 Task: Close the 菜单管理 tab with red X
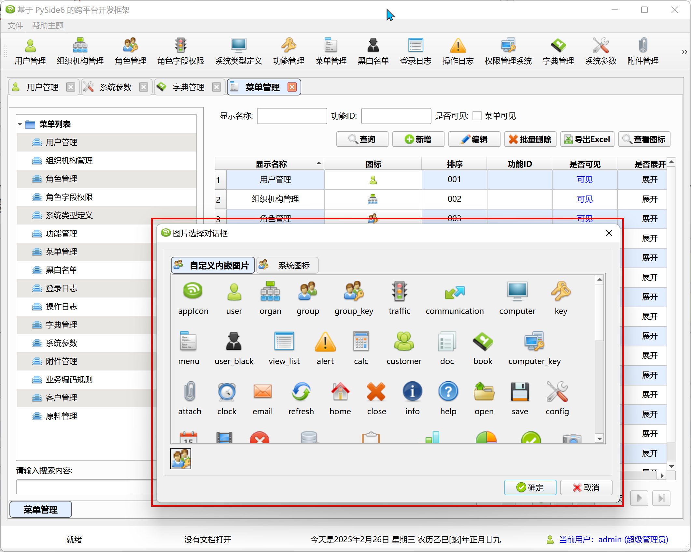click(x=292, y=87)
